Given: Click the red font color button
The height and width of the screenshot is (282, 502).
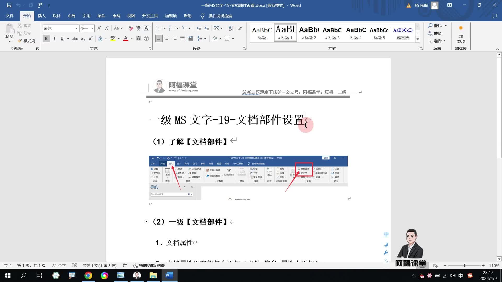Looking at the screenshot, I should click(126, 39).
